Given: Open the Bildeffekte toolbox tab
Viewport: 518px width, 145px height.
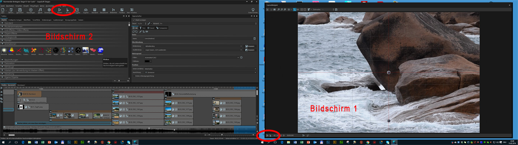Looking at the screenshot, I should [x=27, y=20].
